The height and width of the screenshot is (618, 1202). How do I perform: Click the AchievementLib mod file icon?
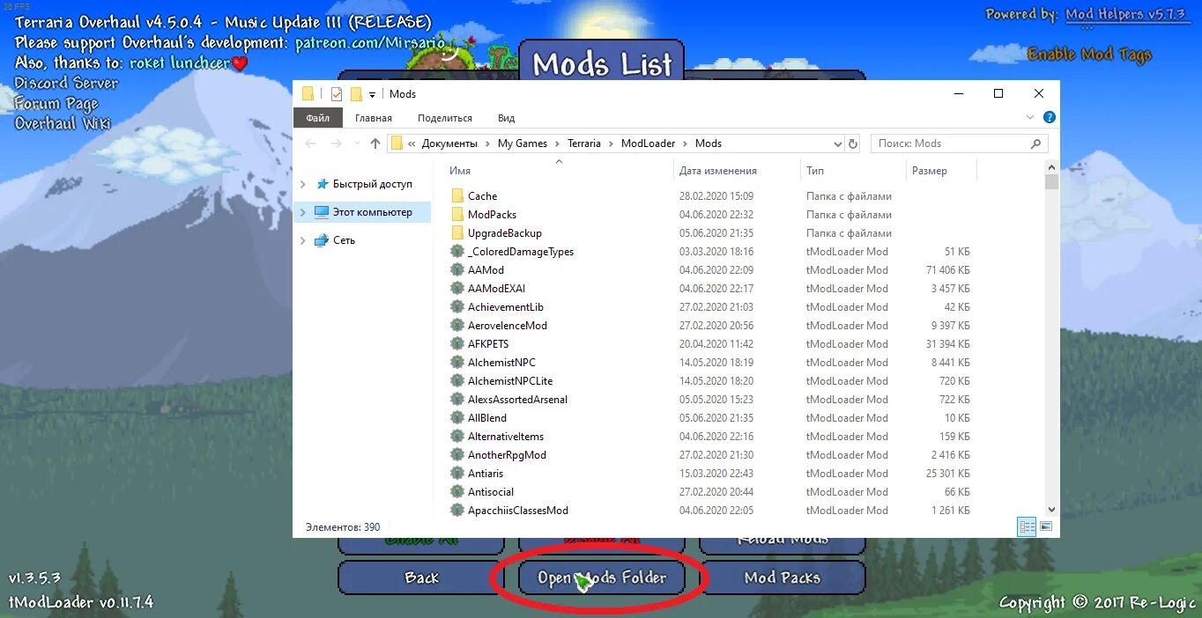click(x=456, y=307)
